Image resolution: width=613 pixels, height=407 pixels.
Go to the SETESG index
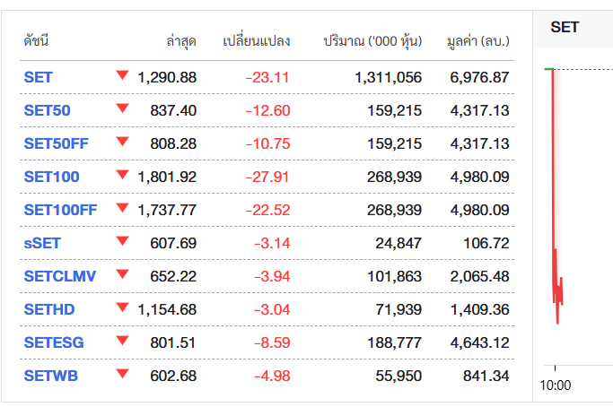pyautogui.click(x=52, y=343)
